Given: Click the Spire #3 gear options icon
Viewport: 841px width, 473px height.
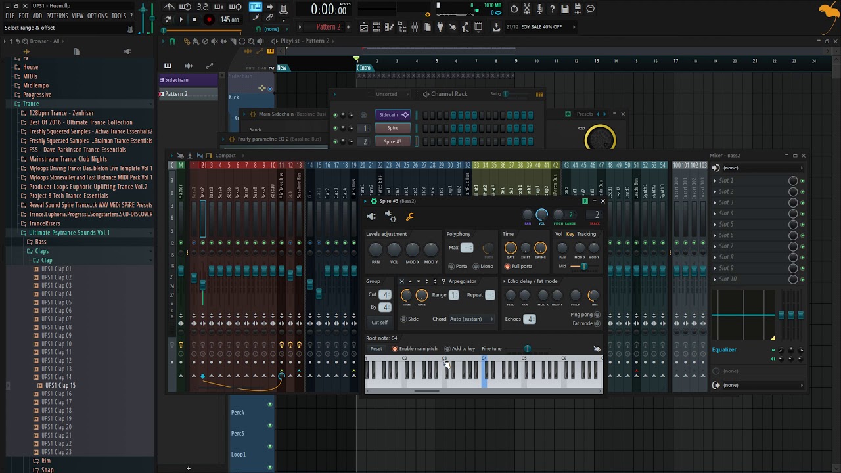Looking at the screenshot, I should click(374, 201).
